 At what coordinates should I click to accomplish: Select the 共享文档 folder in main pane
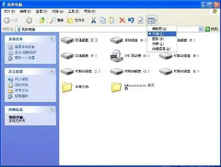tap(67, 87)
